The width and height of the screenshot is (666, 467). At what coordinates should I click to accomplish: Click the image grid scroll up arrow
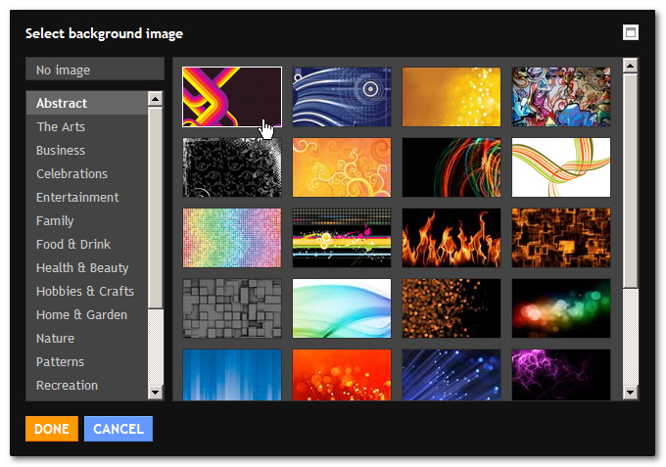tap(630, 66)
